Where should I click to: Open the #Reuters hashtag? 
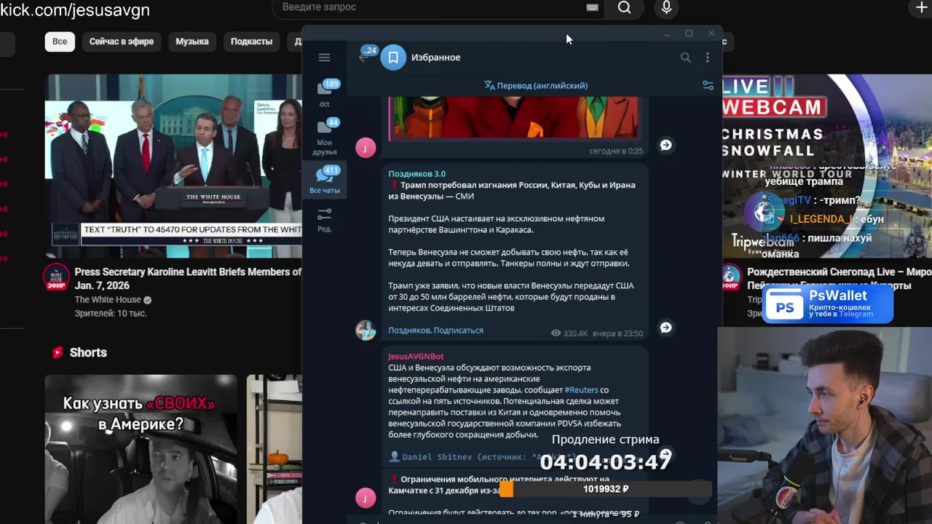(x=581, y=390)
